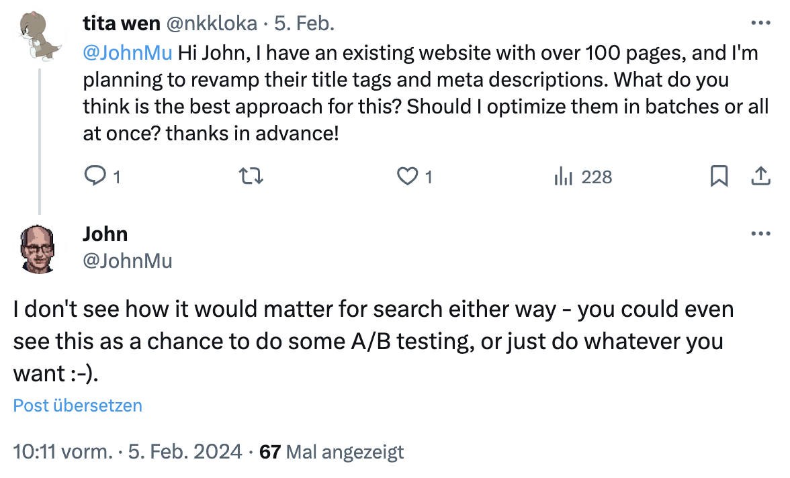
Task: Open John's profile from his display name
Action: click(104, 234)
